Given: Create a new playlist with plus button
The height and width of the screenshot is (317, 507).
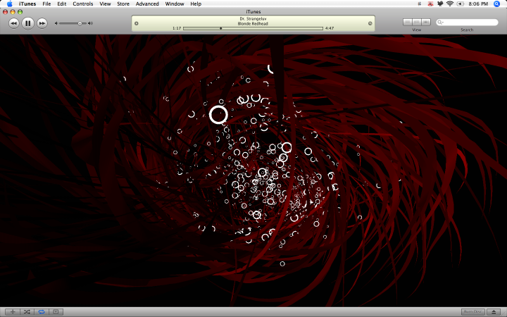Looking at the screenshot, I should pos(13,312).
